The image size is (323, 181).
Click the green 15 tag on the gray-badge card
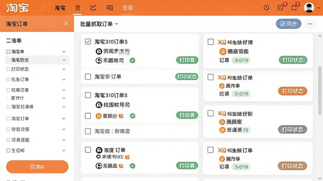245,130
